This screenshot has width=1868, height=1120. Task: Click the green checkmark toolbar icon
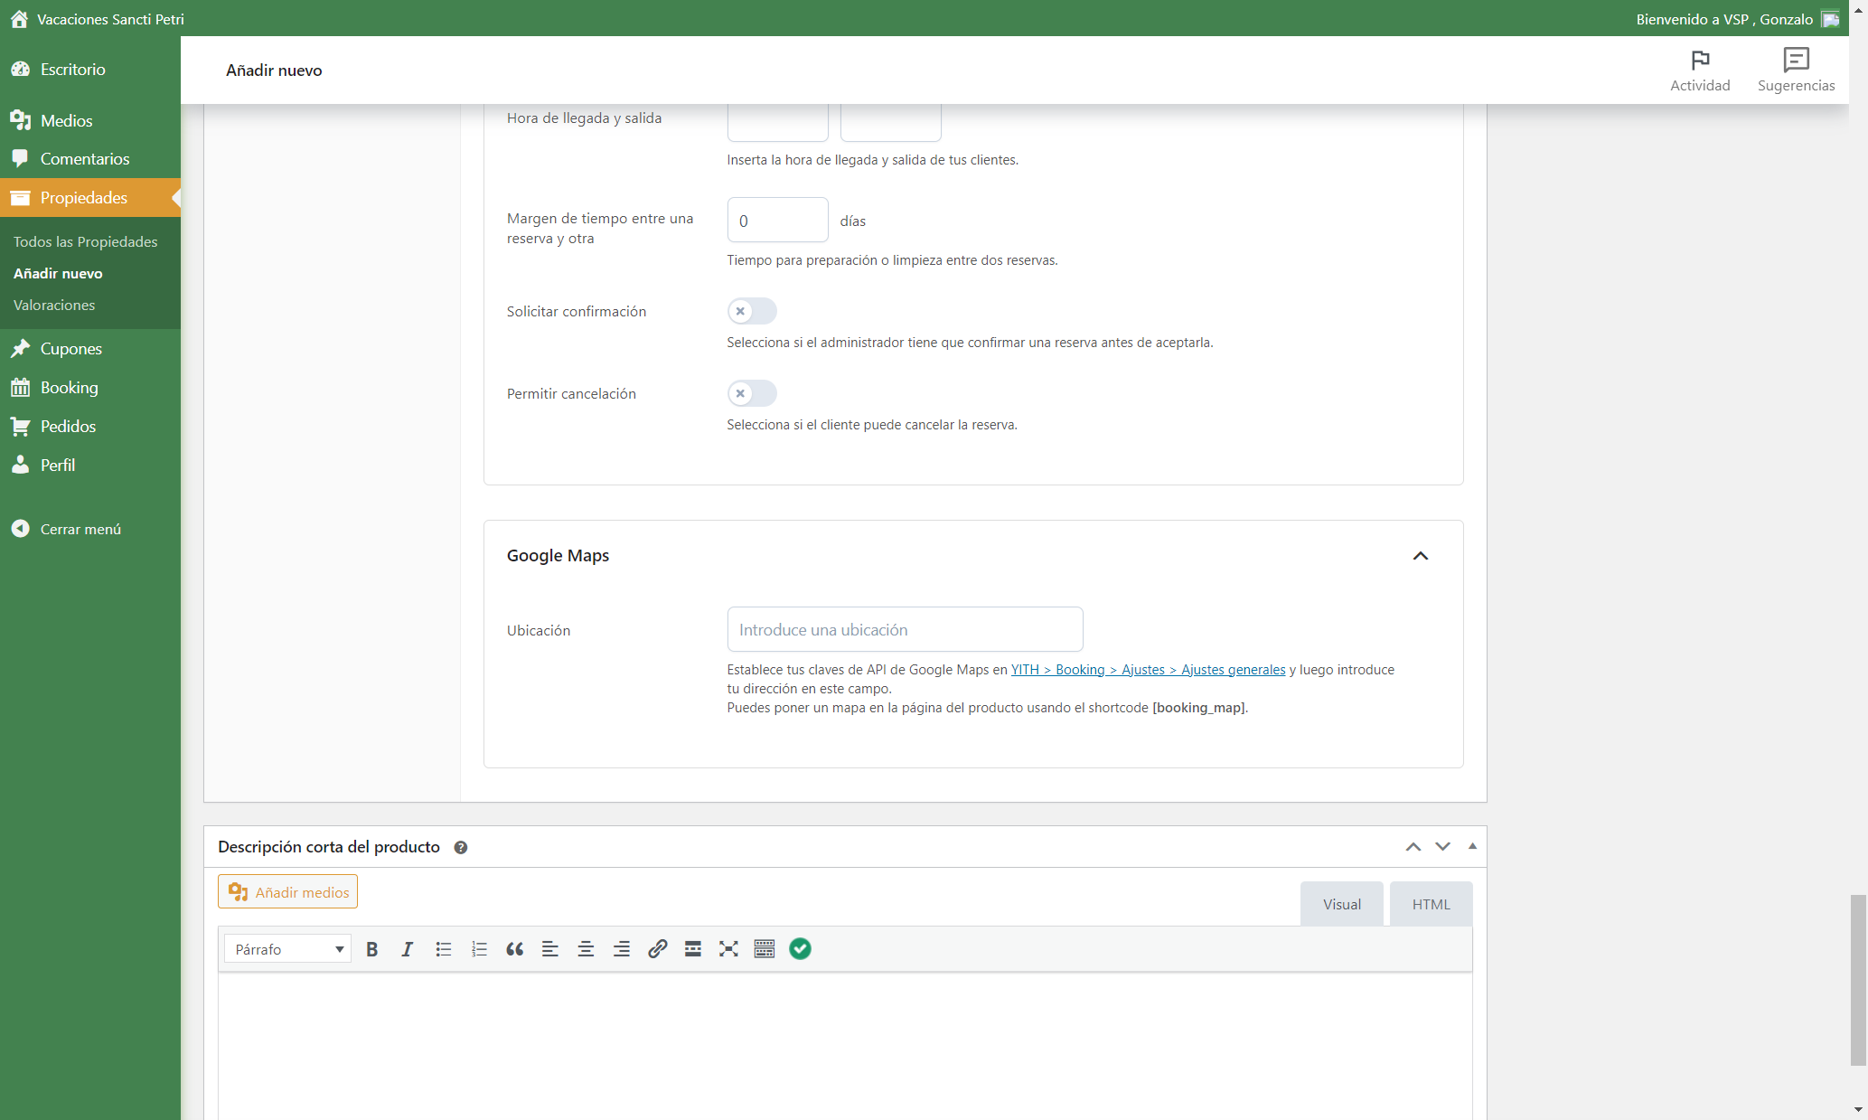coord(800,948)
